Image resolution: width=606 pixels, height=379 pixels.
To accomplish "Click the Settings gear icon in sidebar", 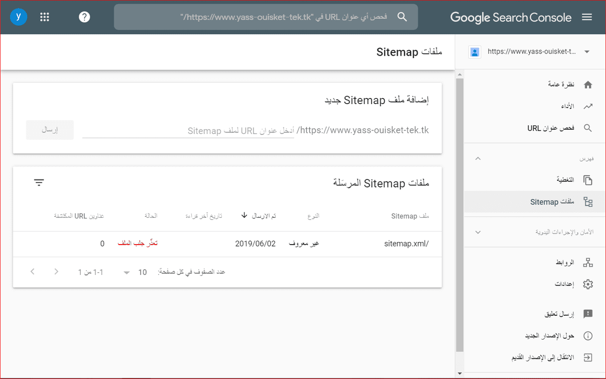I will (587, 285).
